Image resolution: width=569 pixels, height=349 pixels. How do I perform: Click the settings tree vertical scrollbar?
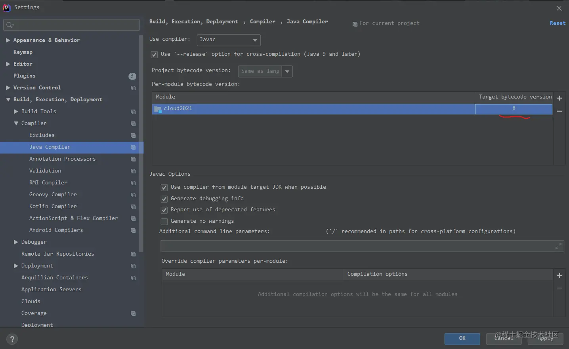click(x=141, y=144)
